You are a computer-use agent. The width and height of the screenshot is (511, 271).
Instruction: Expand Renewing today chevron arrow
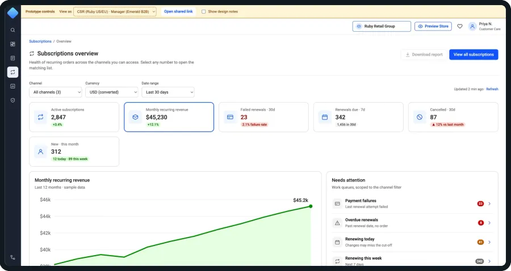click(489, 242)
